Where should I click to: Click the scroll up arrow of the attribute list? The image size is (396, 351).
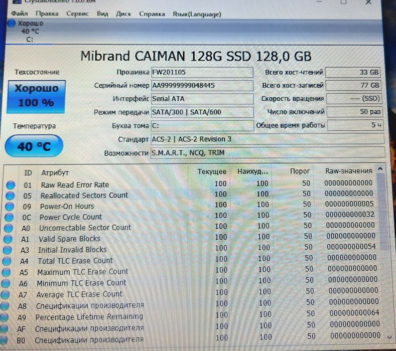coord(380,169)
